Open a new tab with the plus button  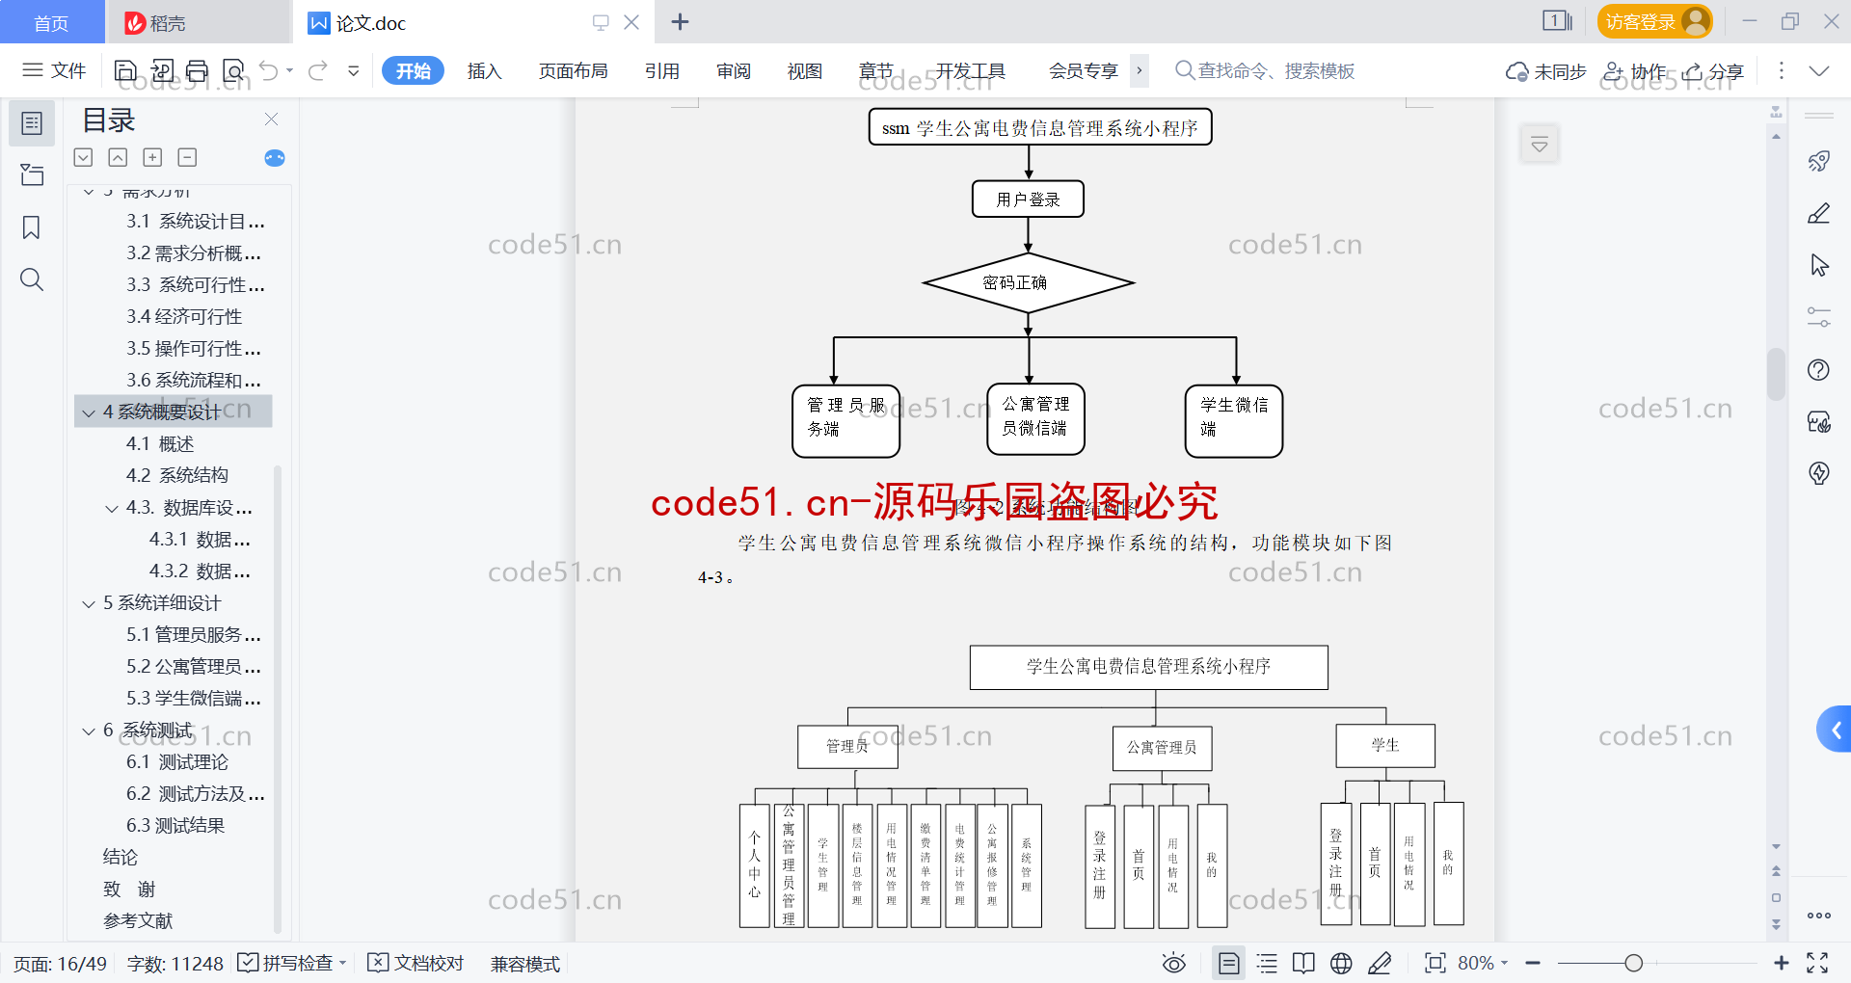pyautogui.click(x=680, y=21)
